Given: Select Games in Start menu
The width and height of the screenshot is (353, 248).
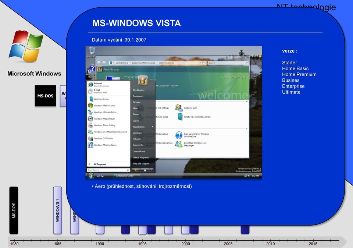Looking at the screenshot, I should [x=136, y=114].
